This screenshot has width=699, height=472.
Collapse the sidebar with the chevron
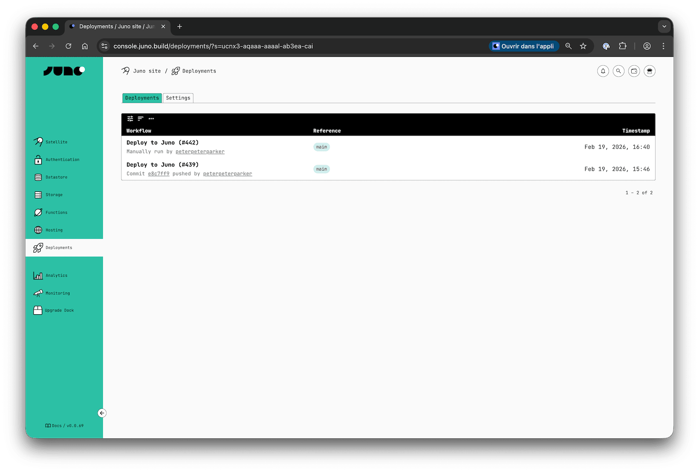pyautogui.click(x=102, y=413)
